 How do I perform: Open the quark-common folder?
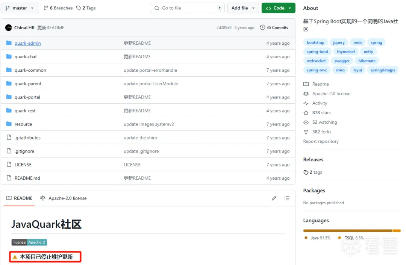click(30, 70)
